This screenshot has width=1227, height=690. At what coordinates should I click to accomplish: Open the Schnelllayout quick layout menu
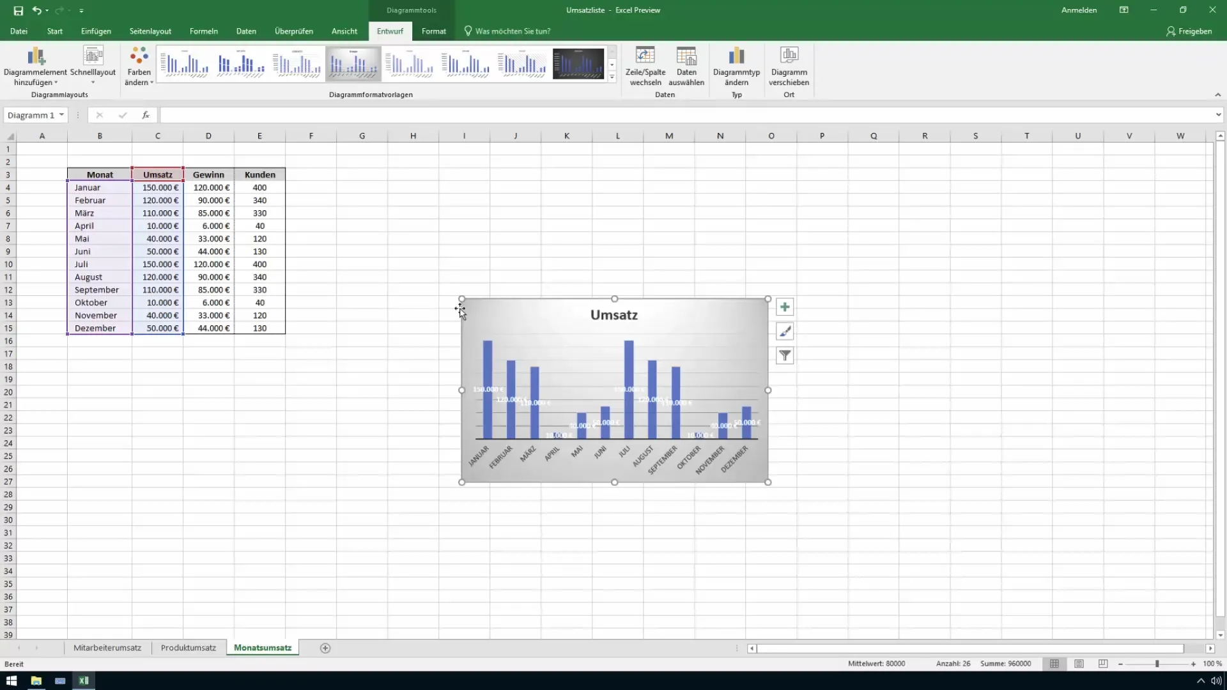(x=93, y=66)
